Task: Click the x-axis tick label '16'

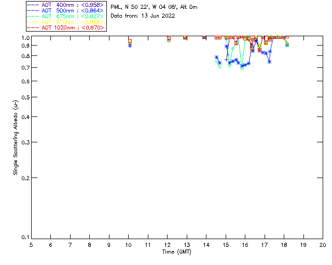Action: pyautogui.click(x=245, y=245)
